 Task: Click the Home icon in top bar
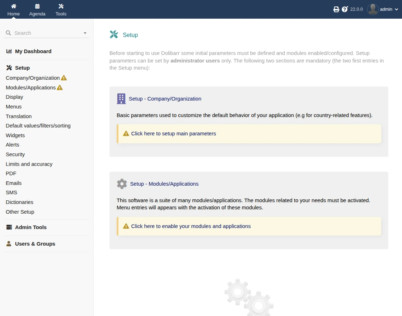click(x=14, y=6)
